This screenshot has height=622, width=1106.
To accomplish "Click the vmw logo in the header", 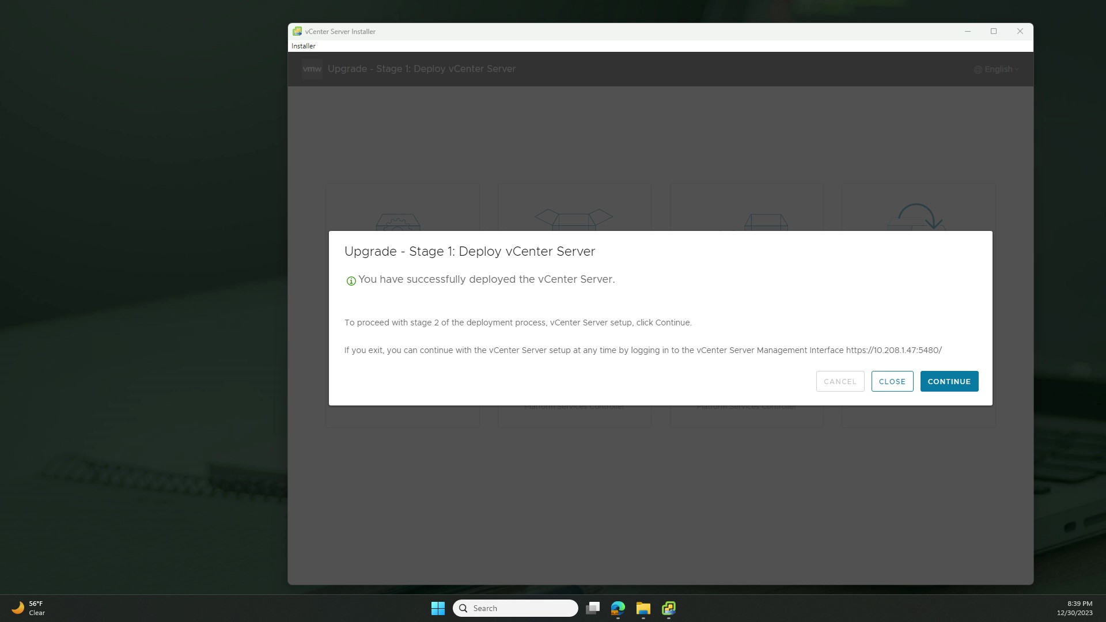I will (x=312, y=69).
